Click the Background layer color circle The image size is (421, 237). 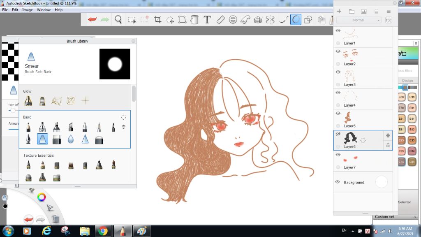pyautogui.click(x=381, y=182)
